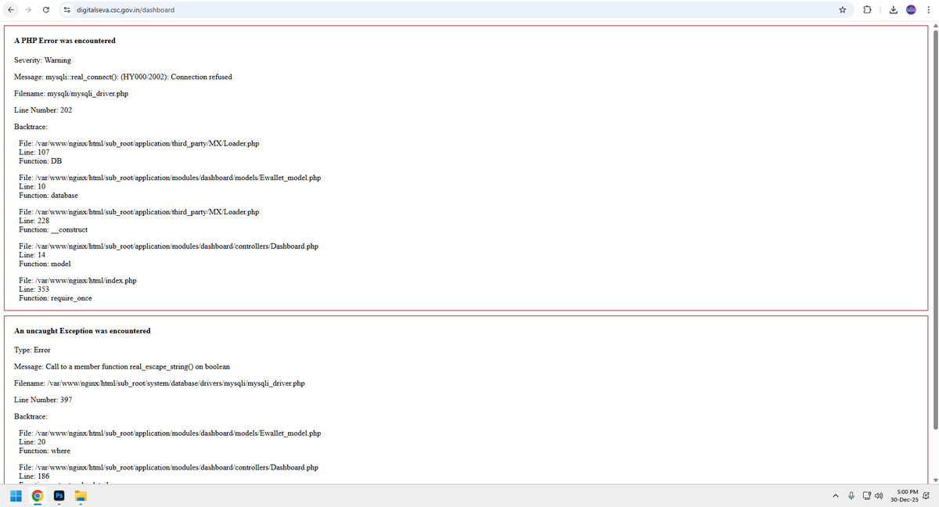Click the text 'Function: model'
The height and width of the screenshot is (507, 939).
coord(45,264)
